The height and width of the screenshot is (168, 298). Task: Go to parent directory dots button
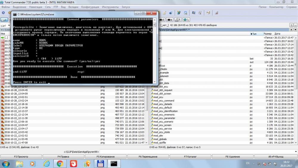(x=295, y=25)
